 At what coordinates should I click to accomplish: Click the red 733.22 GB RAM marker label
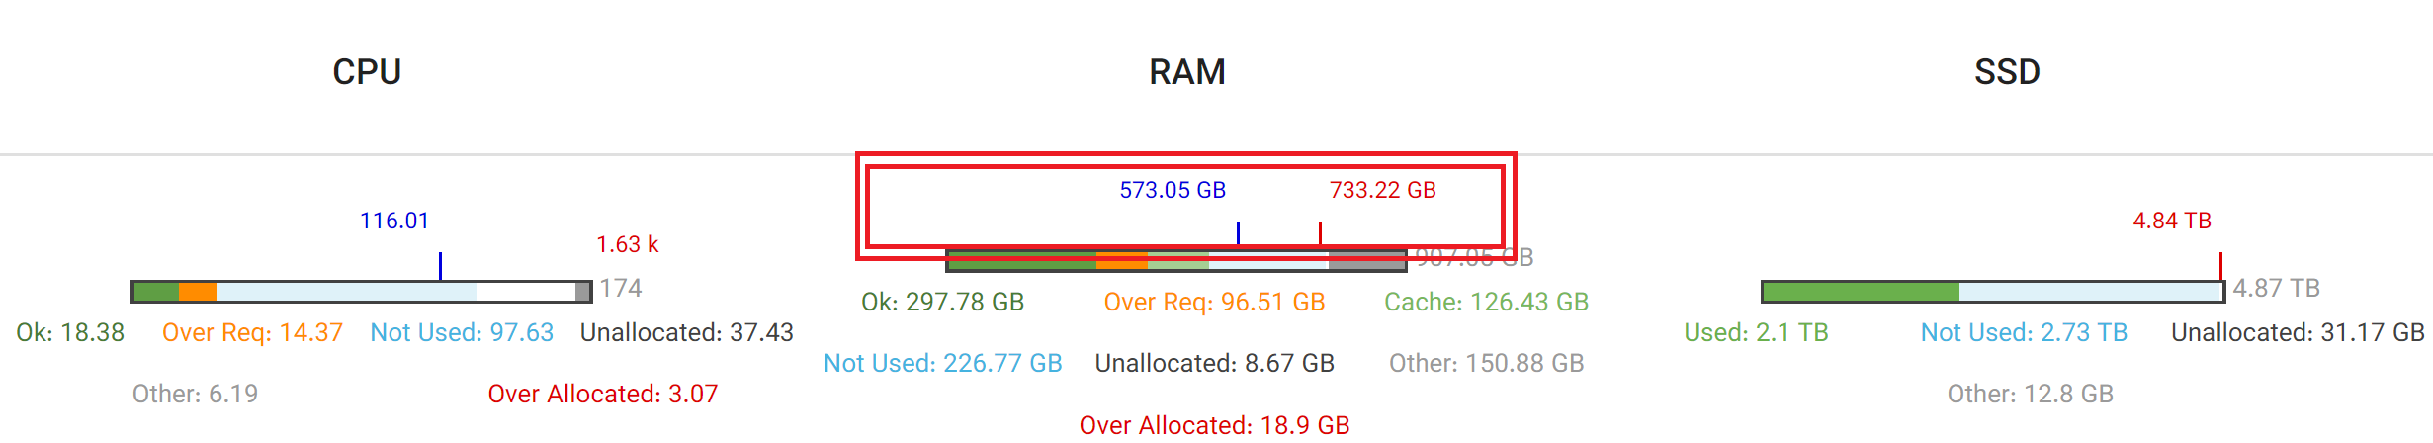pos(1382,190)
